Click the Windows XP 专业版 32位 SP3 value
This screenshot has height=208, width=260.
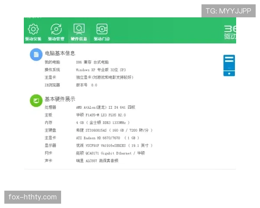pyautogui.click(x=101, y=70)
